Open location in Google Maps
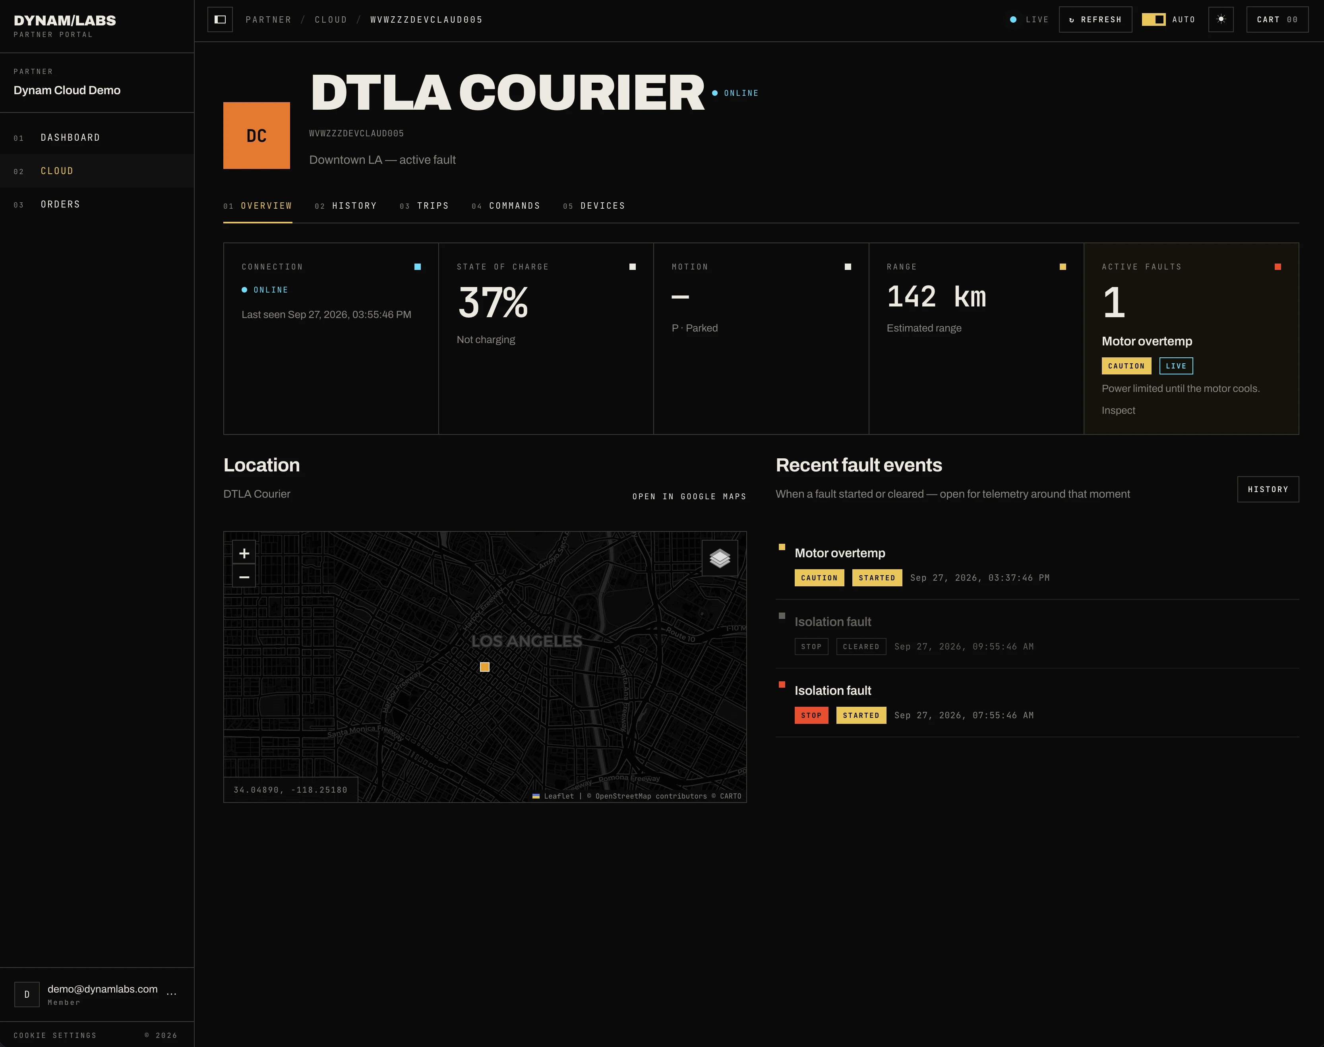 point(689,496)
